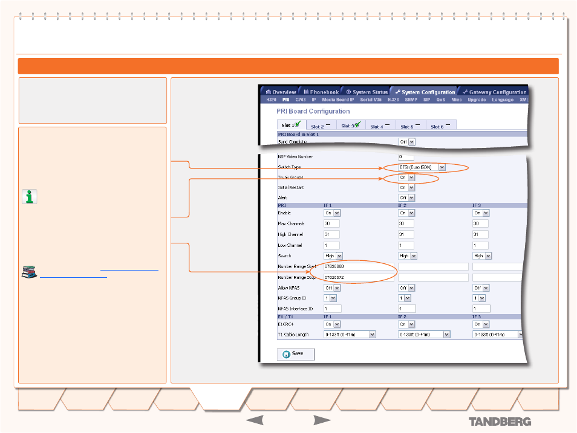Go to next page with right arrow

point(322,420)
